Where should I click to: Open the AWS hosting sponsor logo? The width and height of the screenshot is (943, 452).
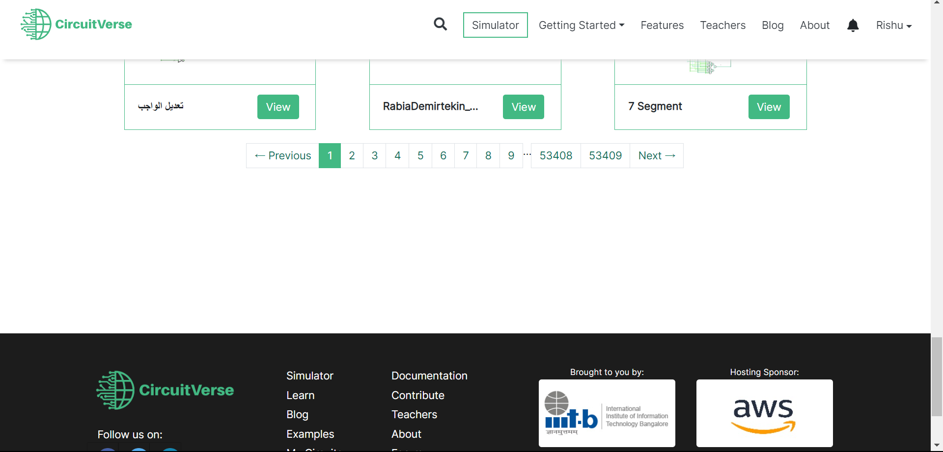(x=764, y=413)
